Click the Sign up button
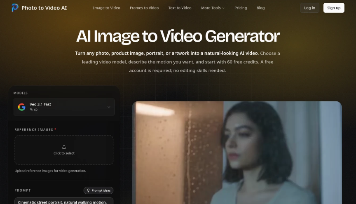The height and width of the screenshot is (204, 356). 334,8
